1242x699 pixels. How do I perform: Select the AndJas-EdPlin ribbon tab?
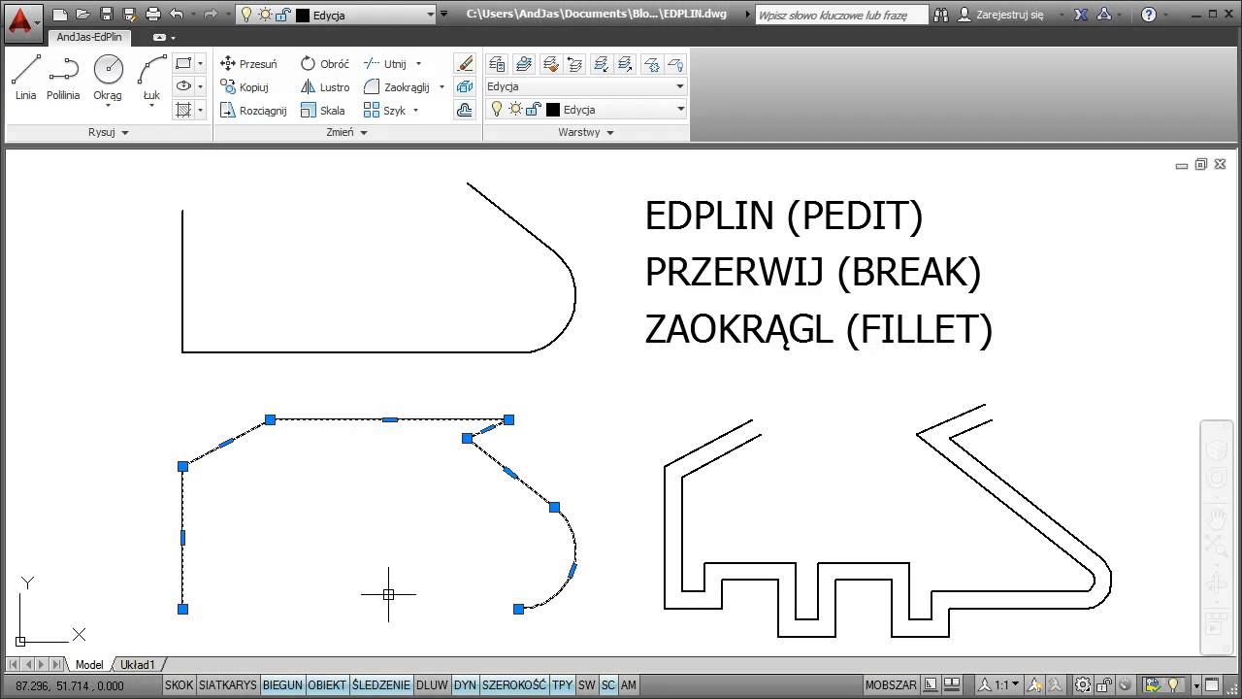pyautogui.click(x=87, y=37)
